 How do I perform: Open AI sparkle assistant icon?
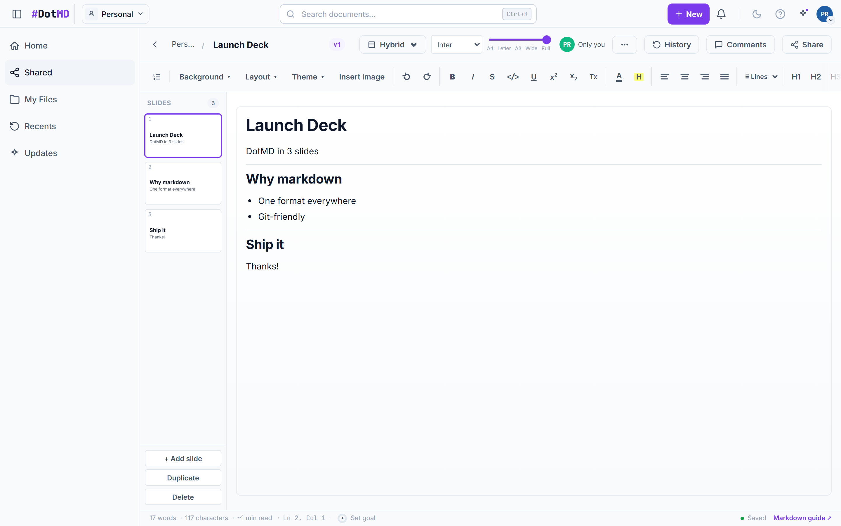tap(803, 13)
